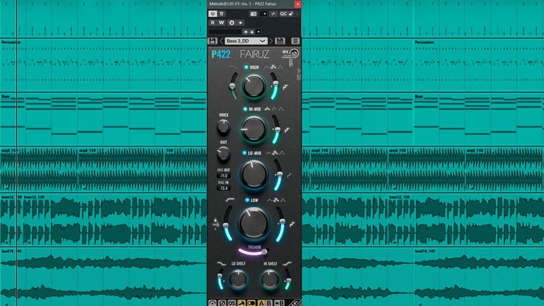Click the side-chain routing icon in header
Screen dimensions: 544x306
point(273,14)
